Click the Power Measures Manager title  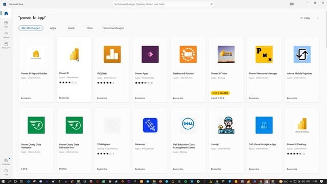pyautogui.click(x=263, y=74)
